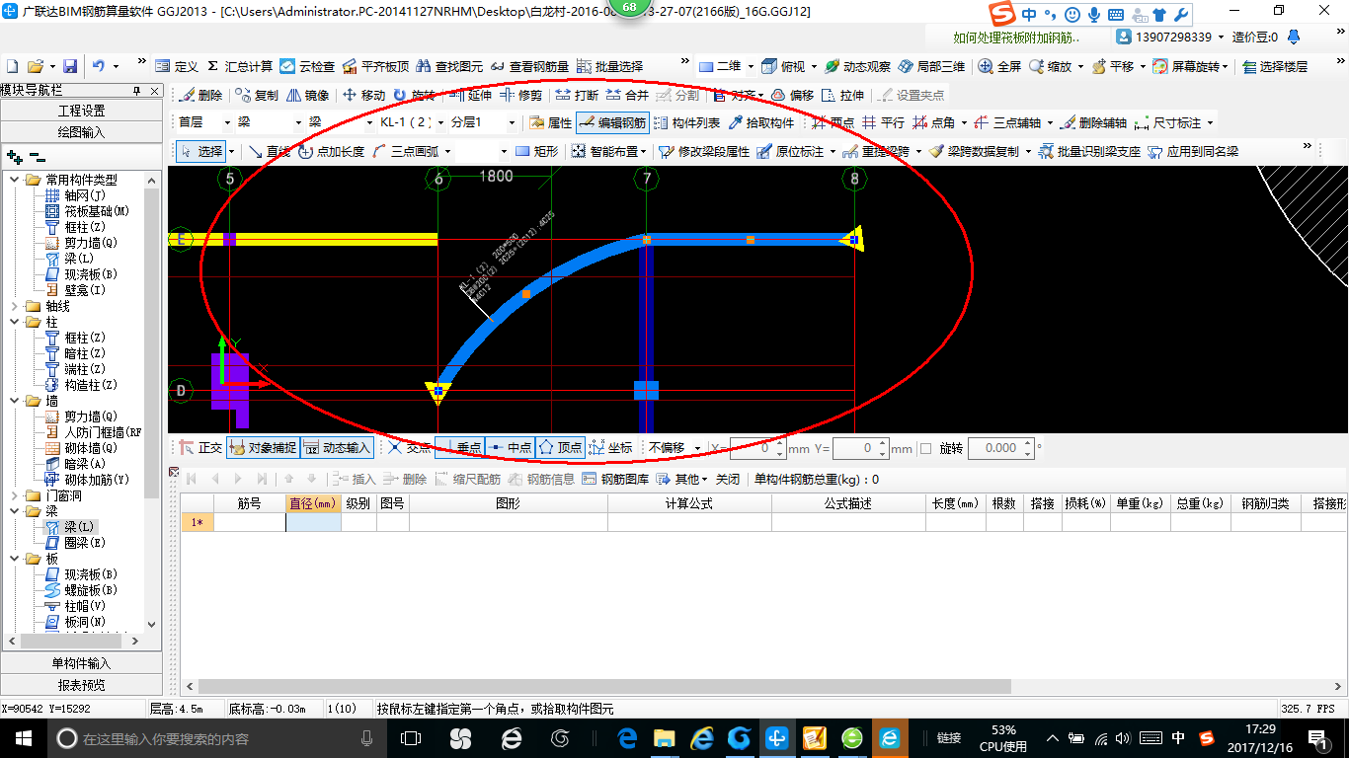Choose the 删除 delete tool
1349x758 pixels.
coord(200,96)
